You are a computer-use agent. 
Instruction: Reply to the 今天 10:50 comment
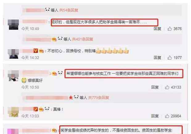(155, 87)
